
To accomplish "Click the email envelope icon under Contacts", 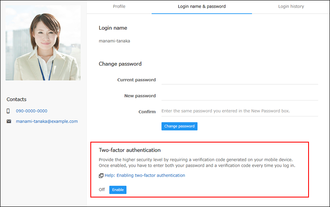I will 8,121.
